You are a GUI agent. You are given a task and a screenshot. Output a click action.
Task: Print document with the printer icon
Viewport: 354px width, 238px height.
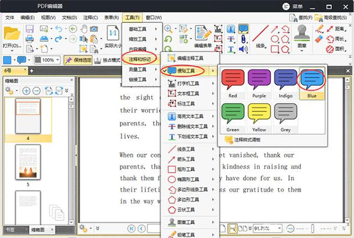pyautogui.click(x=29, y=39)
